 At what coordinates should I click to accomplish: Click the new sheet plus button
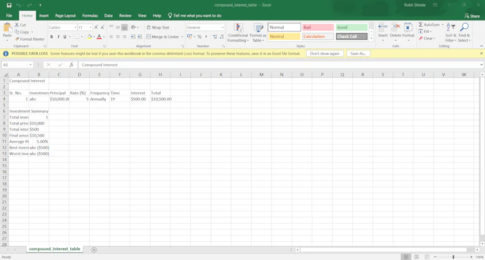point(94,250)
